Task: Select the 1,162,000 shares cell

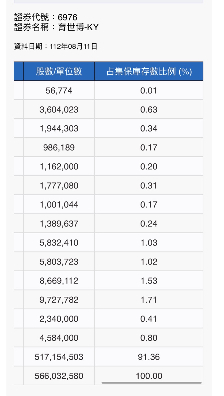Action: pos(59,167)
